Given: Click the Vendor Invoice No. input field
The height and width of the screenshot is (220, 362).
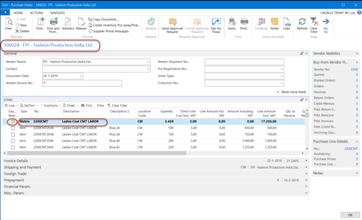Looking at the screenshot, I should [82, 83].
